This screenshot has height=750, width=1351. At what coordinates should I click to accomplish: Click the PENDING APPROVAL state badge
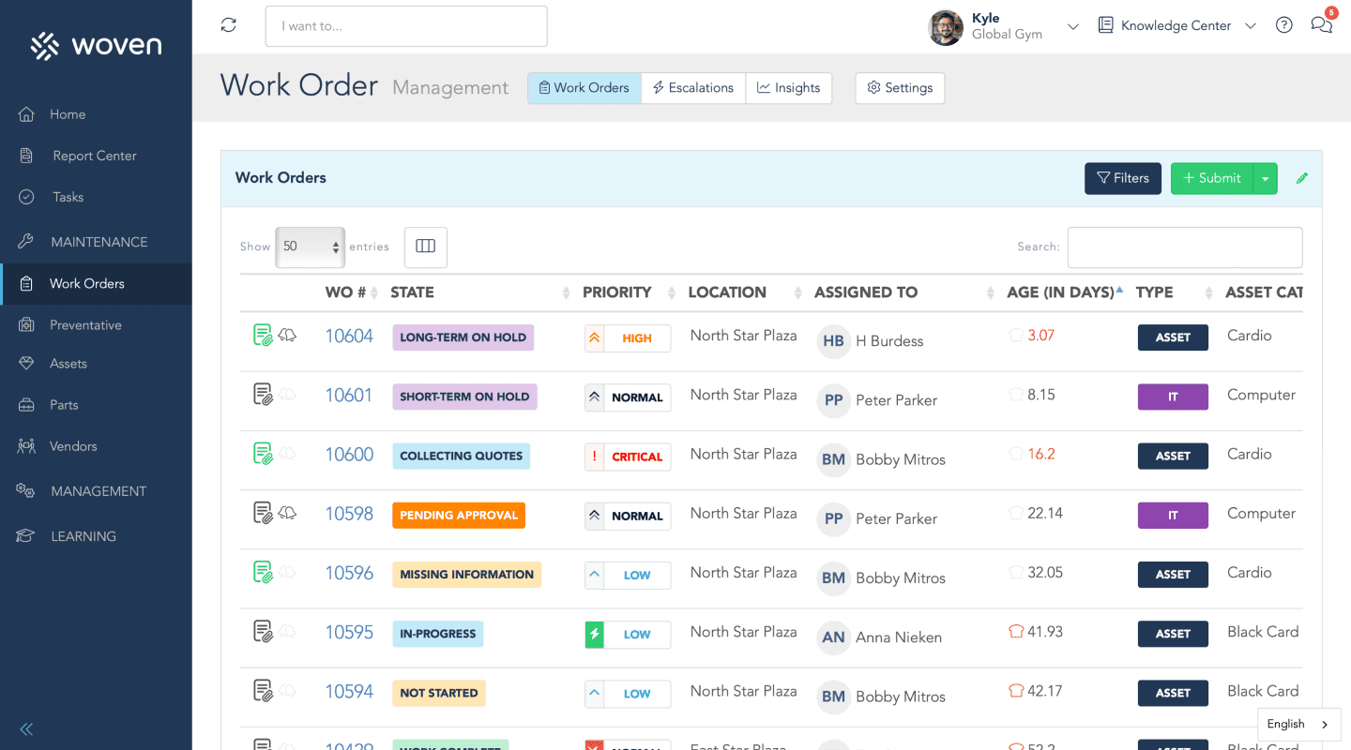point(459,515)
